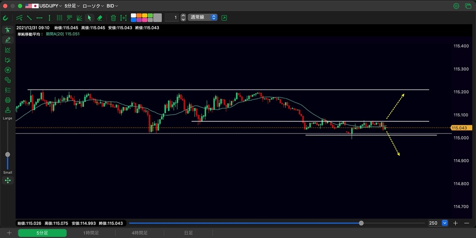Open the settings gear
The image size is (476, 238).
456,6
